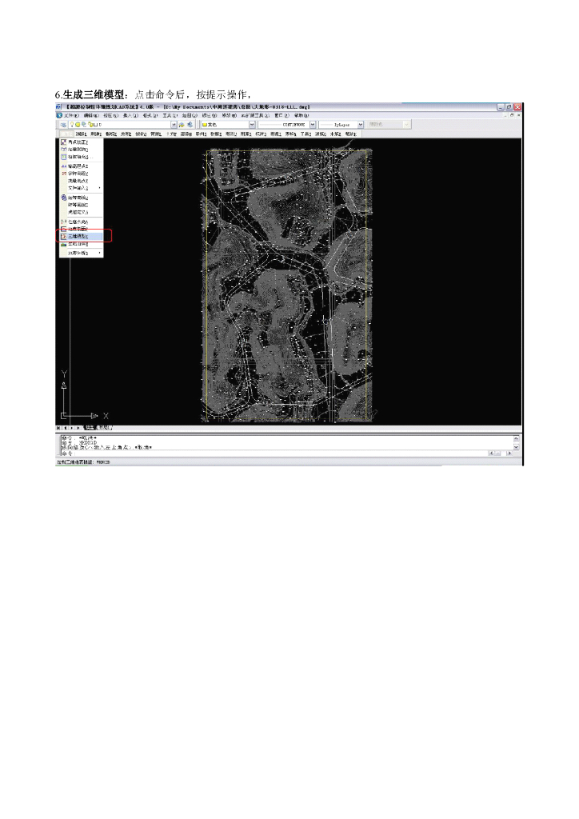The height and width of the screenshot is (819, 579).
Task: Click the 3D model icon in dropdown menu
Action: click(x=64, y=236)
